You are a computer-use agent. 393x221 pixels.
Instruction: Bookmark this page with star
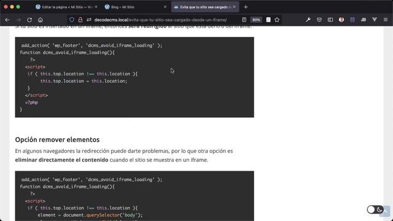click(x=277, y=20)
